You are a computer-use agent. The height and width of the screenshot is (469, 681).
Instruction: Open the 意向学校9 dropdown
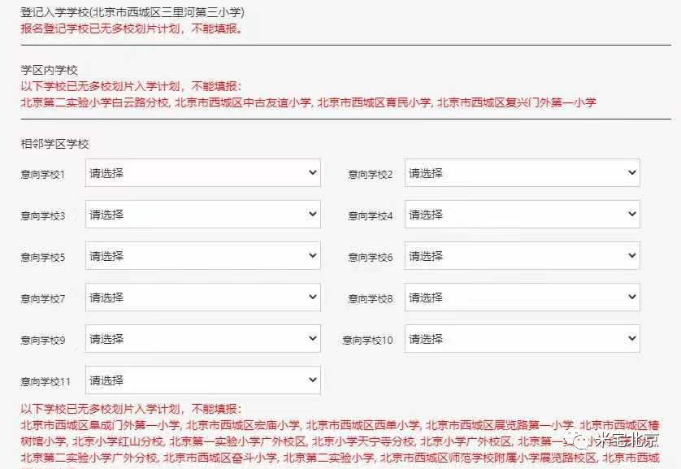[203, 339]
